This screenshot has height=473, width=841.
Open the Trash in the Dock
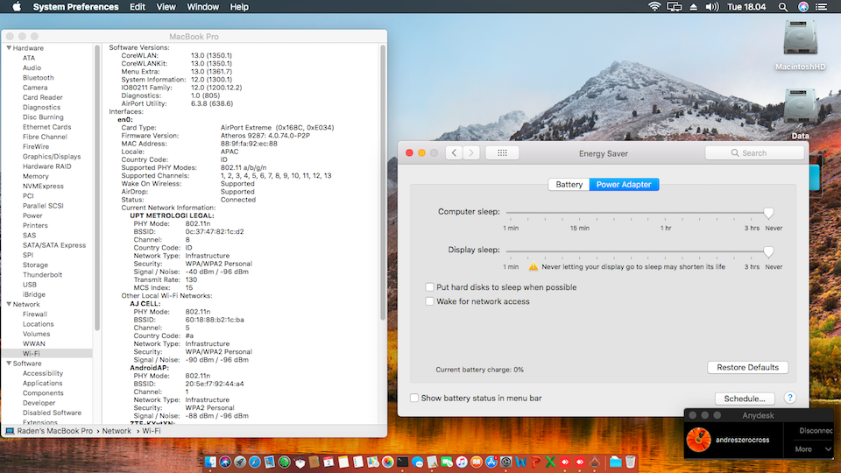[x=631, y=461]
